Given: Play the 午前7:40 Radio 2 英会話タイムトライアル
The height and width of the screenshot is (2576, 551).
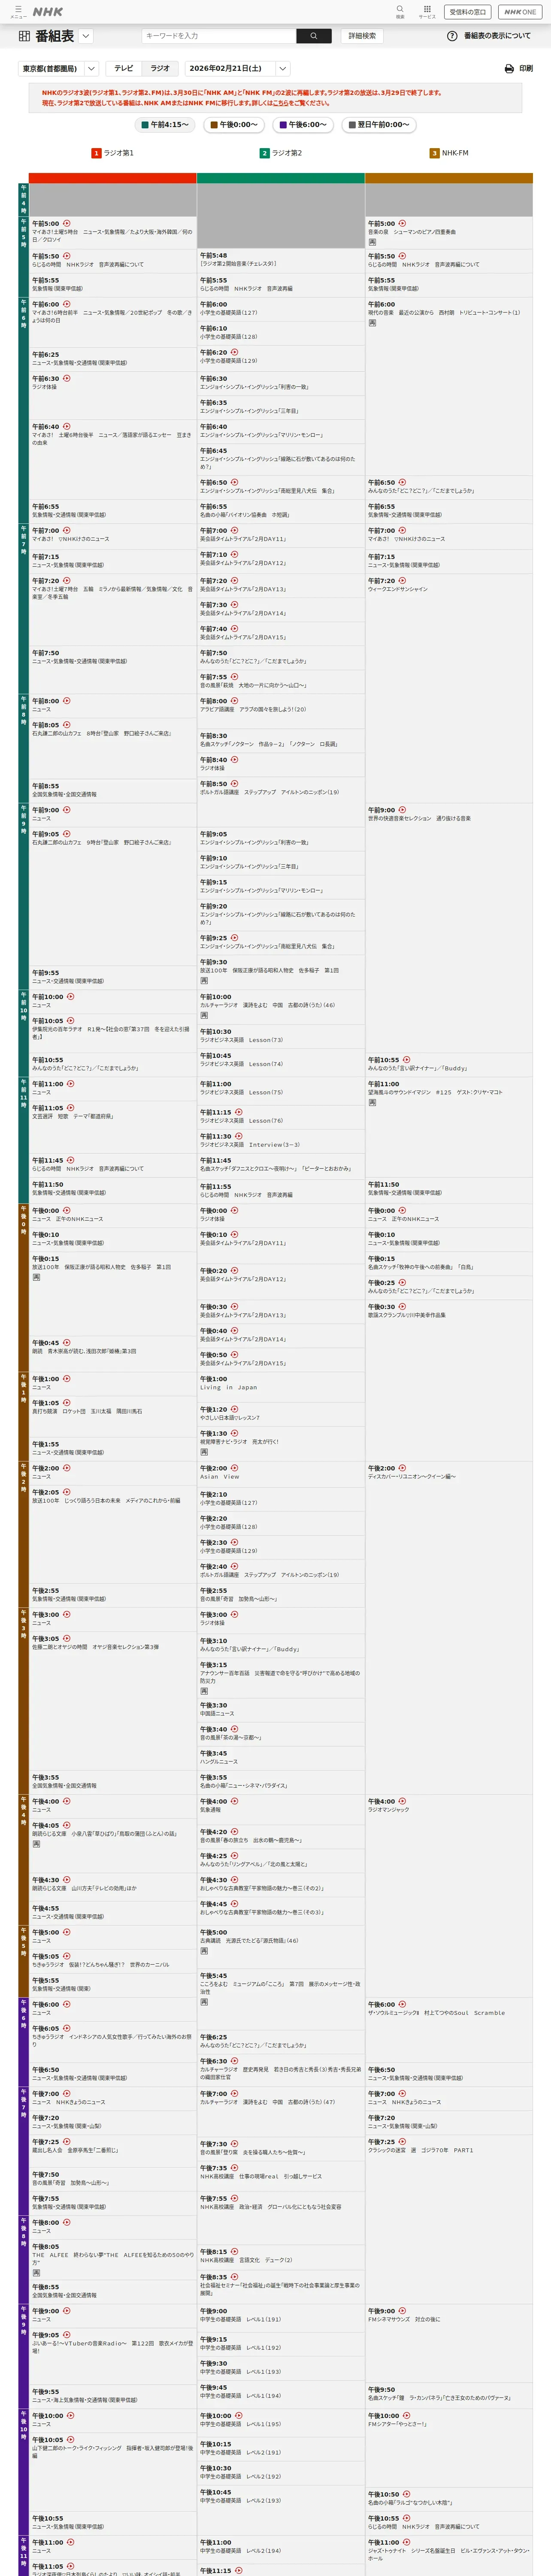Looking at the screenshot, I should click(x=235, y=628).
